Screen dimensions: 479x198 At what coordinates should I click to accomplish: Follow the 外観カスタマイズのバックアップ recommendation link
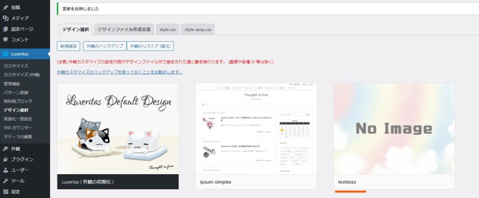120,73
